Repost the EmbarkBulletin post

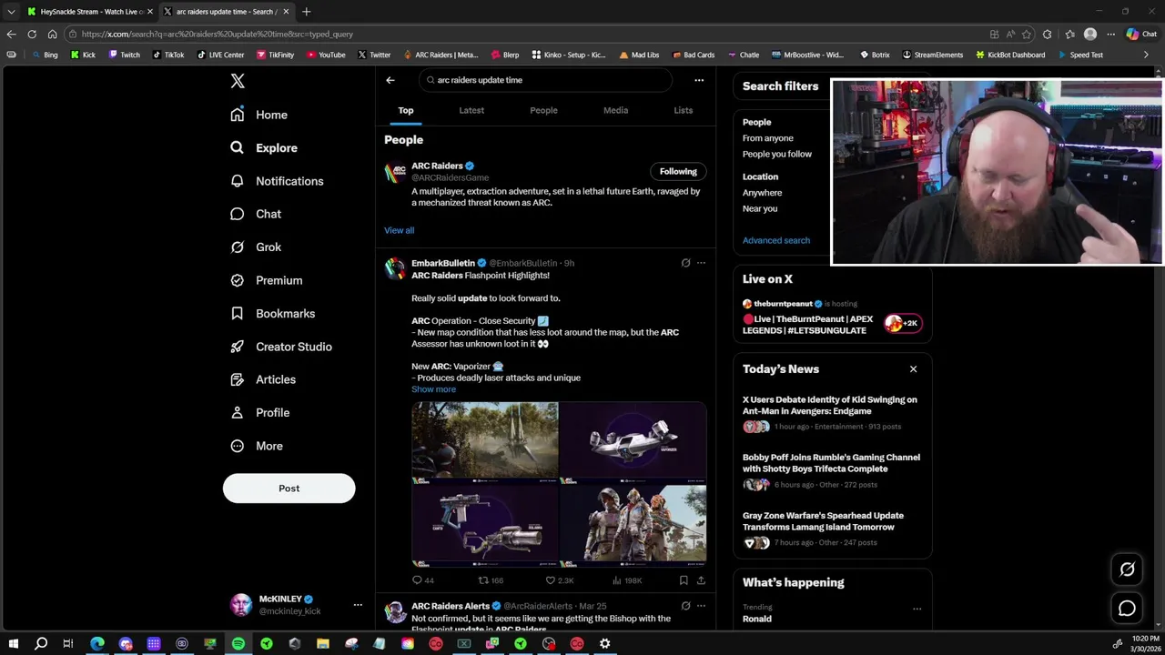click(491, 580)
